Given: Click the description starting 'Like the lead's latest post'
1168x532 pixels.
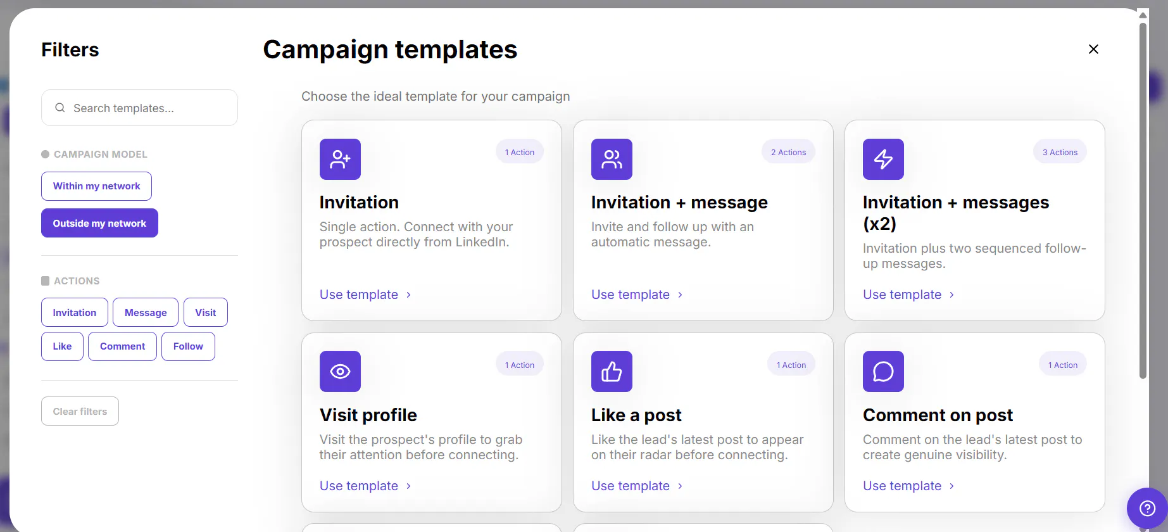Looking at the screenshot, I should pos(697,447).
